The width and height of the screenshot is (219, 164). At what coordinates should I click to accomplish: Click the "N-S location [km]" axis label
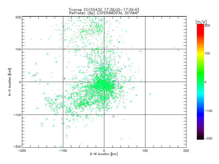point(10,82)
